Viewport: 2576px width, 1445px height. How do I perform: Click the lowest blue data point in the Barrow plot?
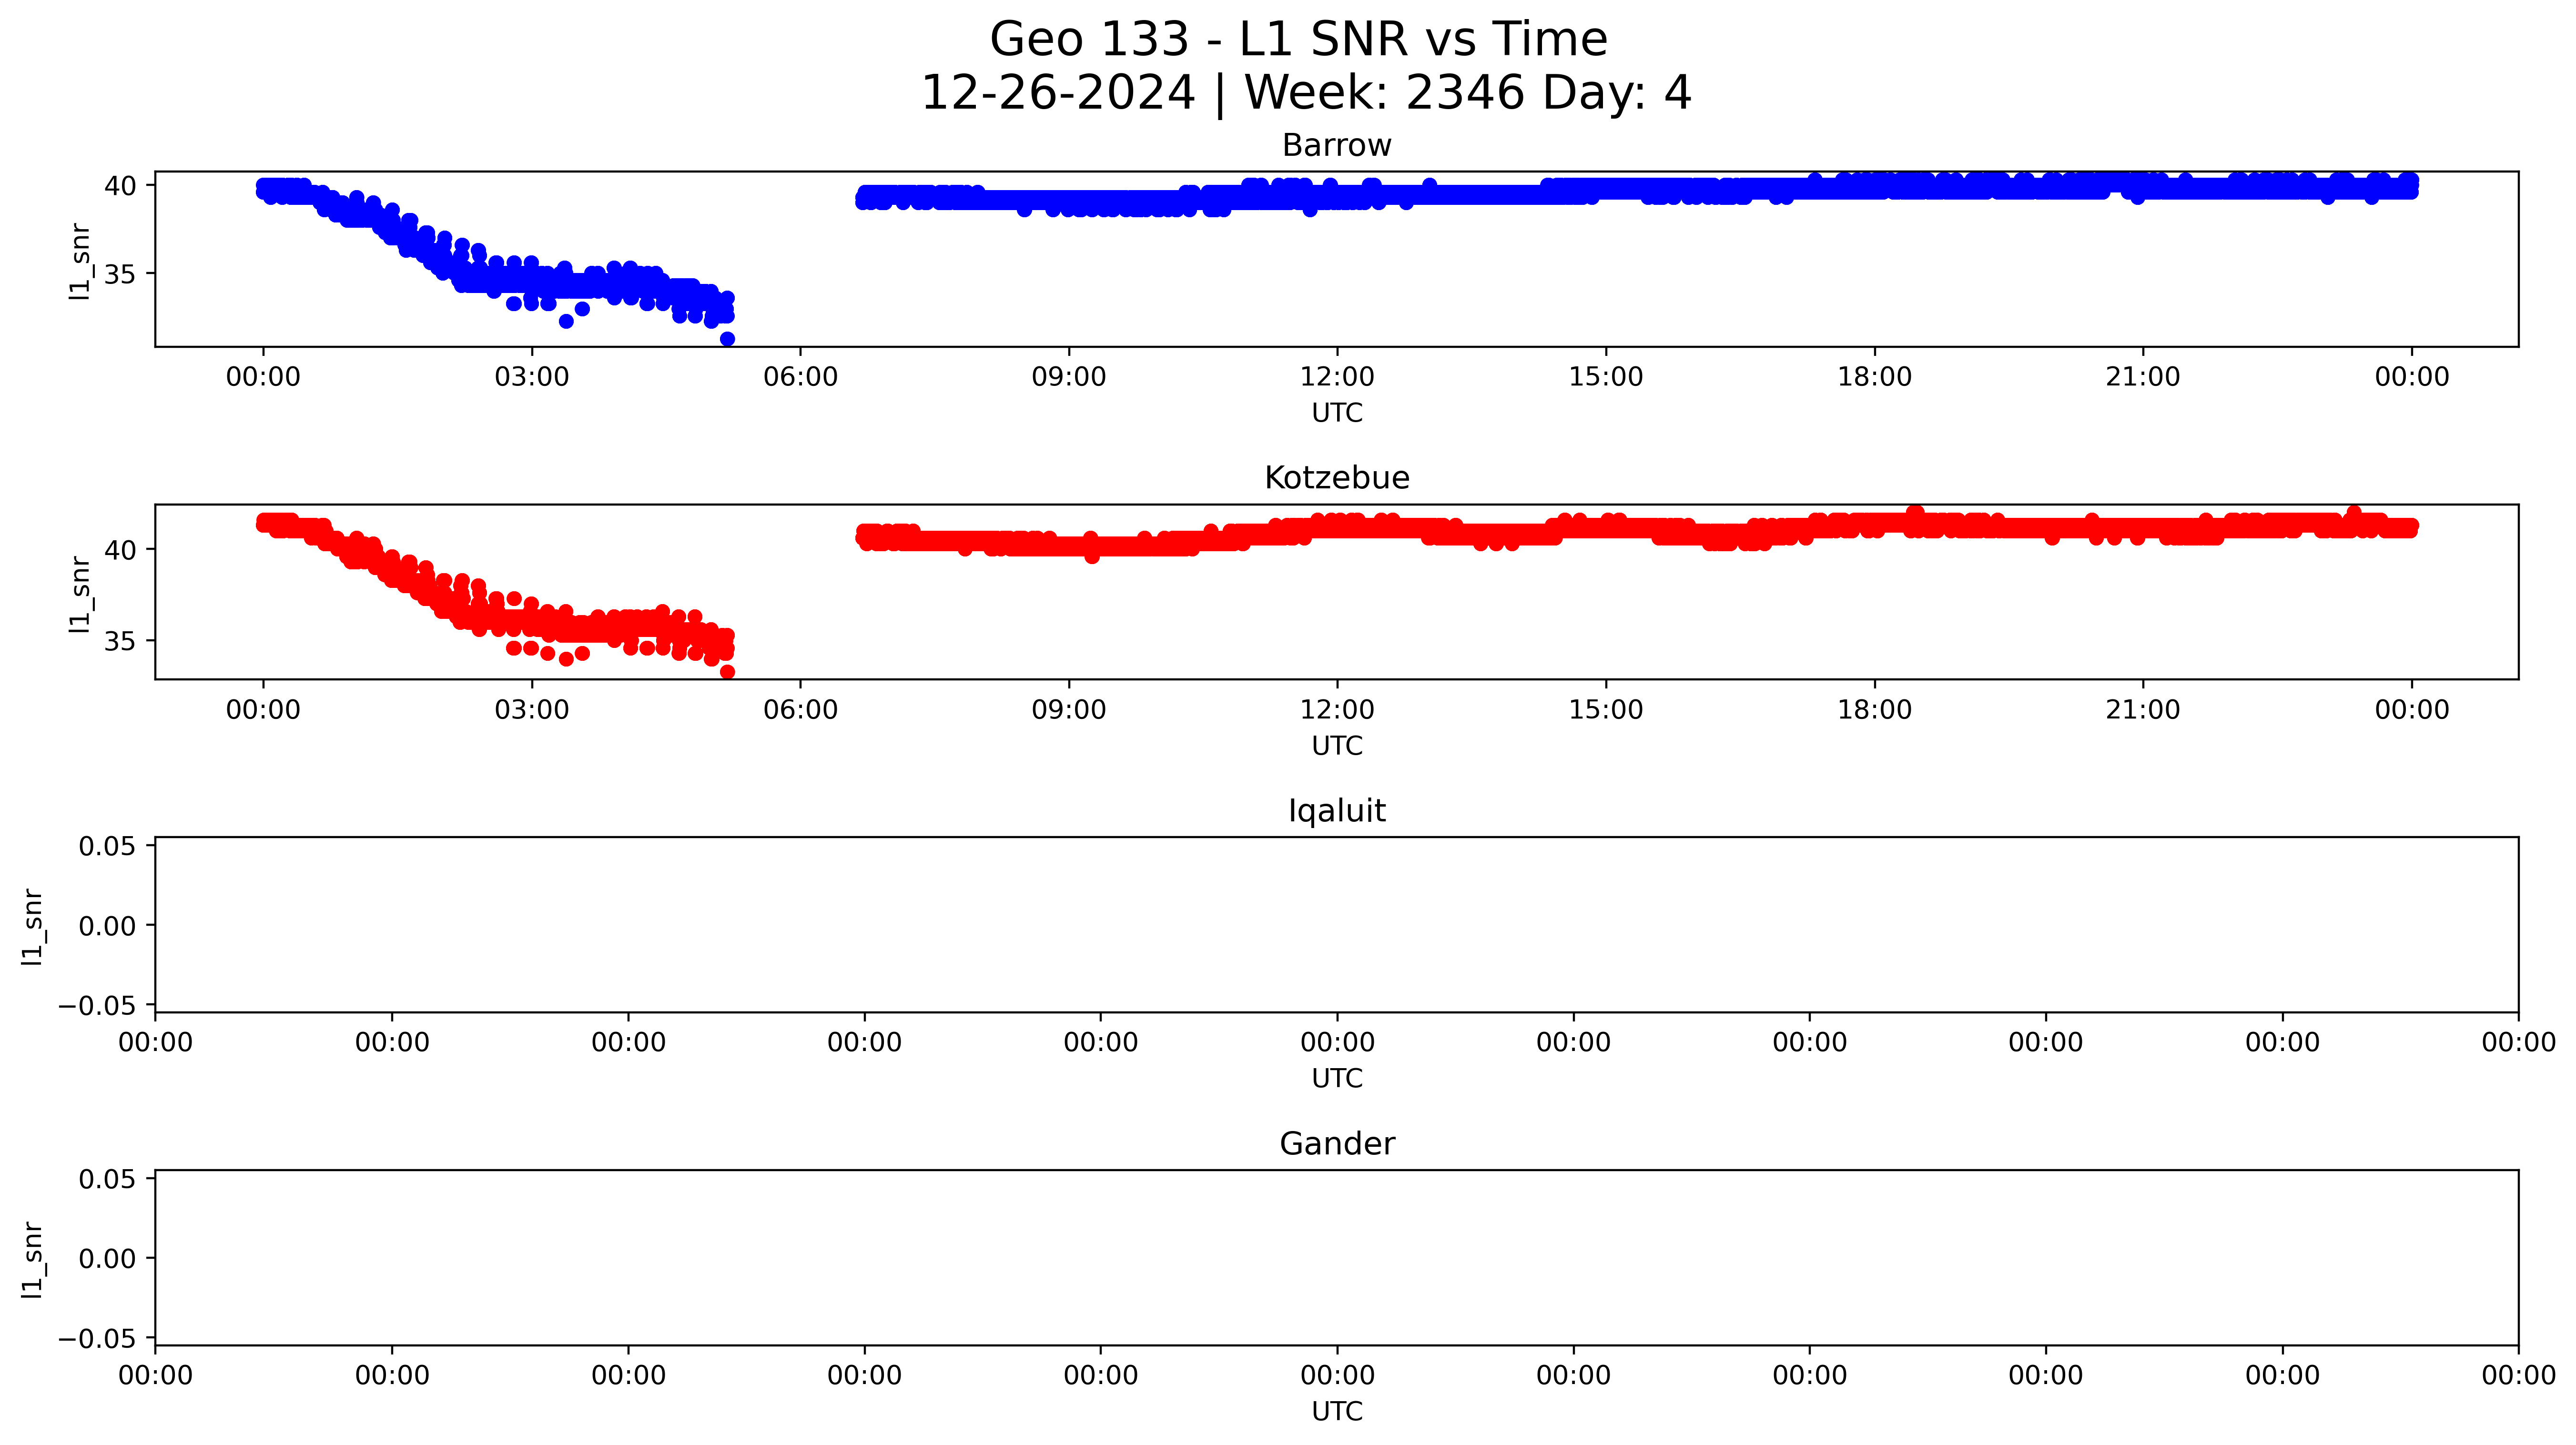(727, 339)
